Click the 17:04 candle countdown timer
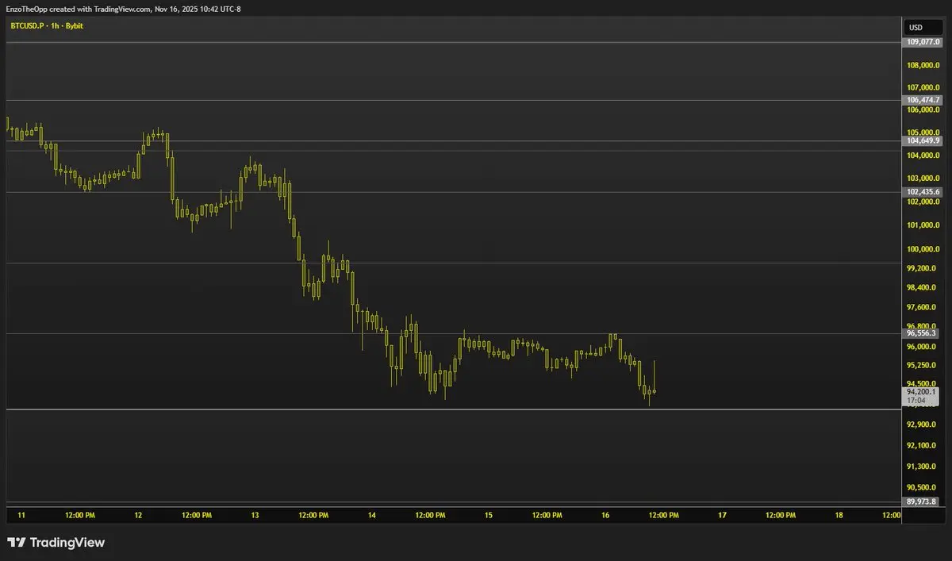The width and height of the screenshot is (952, 561). coord(916,402)
